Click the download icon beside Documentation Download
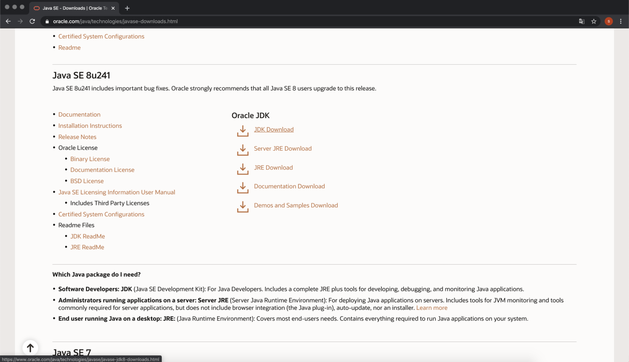The image size is (629, 362). click(x=242, y=187)
